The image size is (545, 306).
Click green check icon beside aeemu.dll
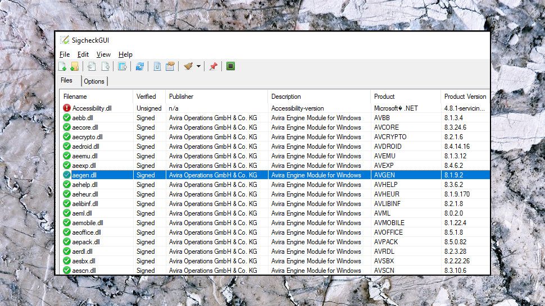(67, 156)
